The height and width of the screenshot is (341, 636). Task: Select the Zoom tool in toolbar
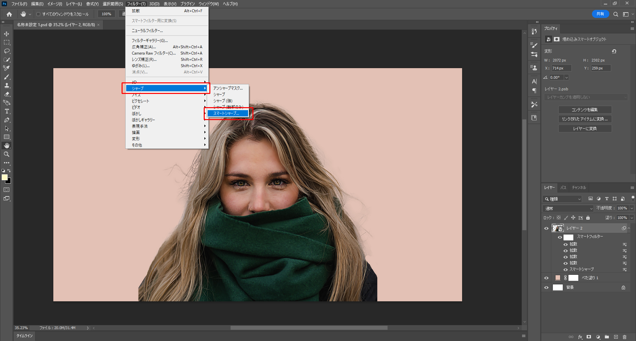(x=7, y=154)
